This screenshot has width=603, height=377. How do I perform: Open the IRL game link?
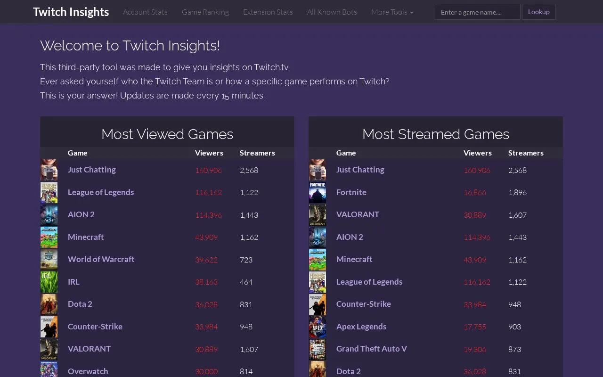coord(73,282)
